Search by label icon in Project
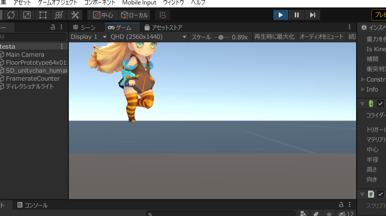 pyautogui.click(x=316, y=214)
